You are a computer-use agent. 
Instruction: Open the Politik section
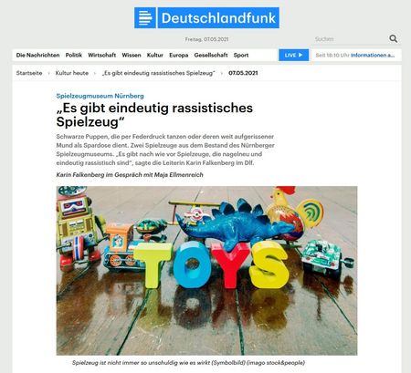[x=74, y=55]
